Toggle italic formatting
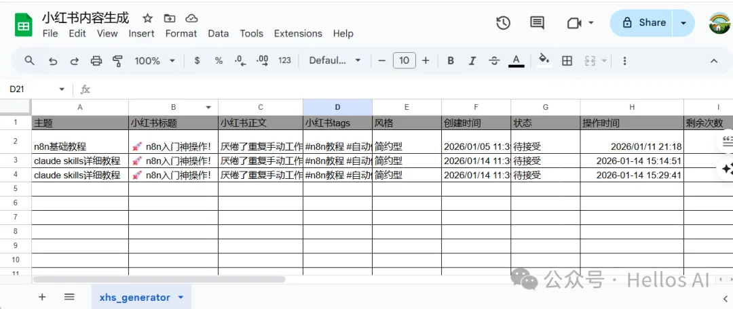Image resolution: width=733 pixels, height=309 pixels. (x=472, y=61)
